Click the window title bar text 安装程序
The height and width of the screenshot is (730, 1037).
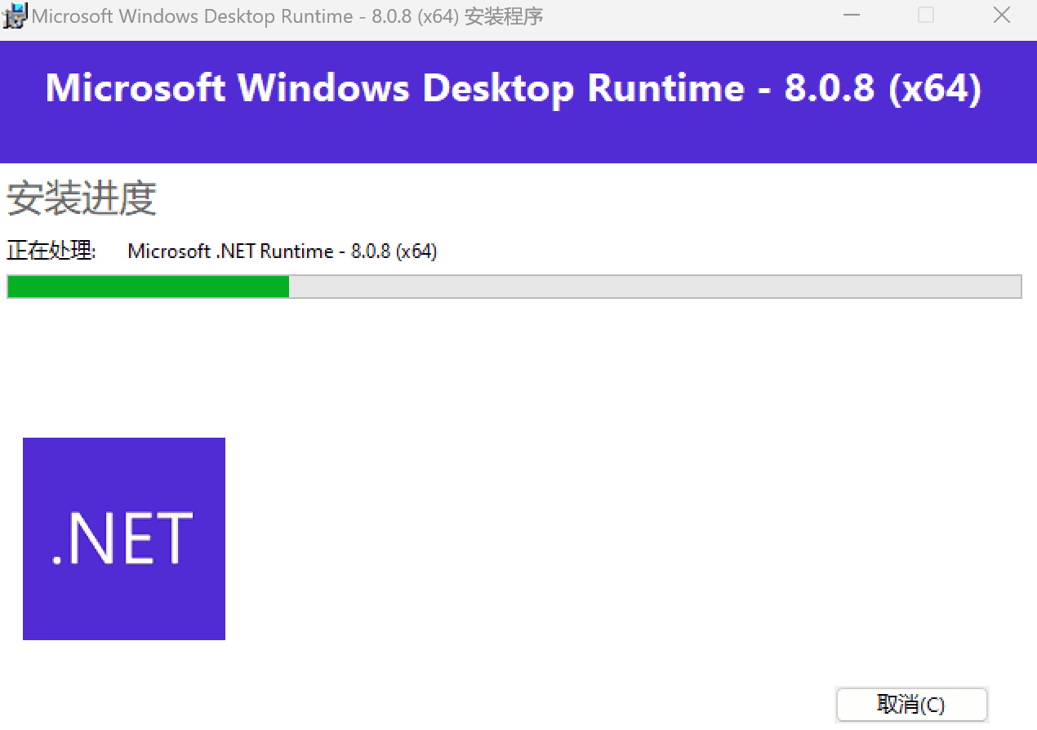click(504, 16)
